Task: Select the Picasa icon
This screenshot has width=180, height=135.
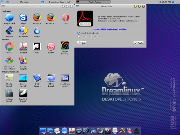Action: click(9, 46)
